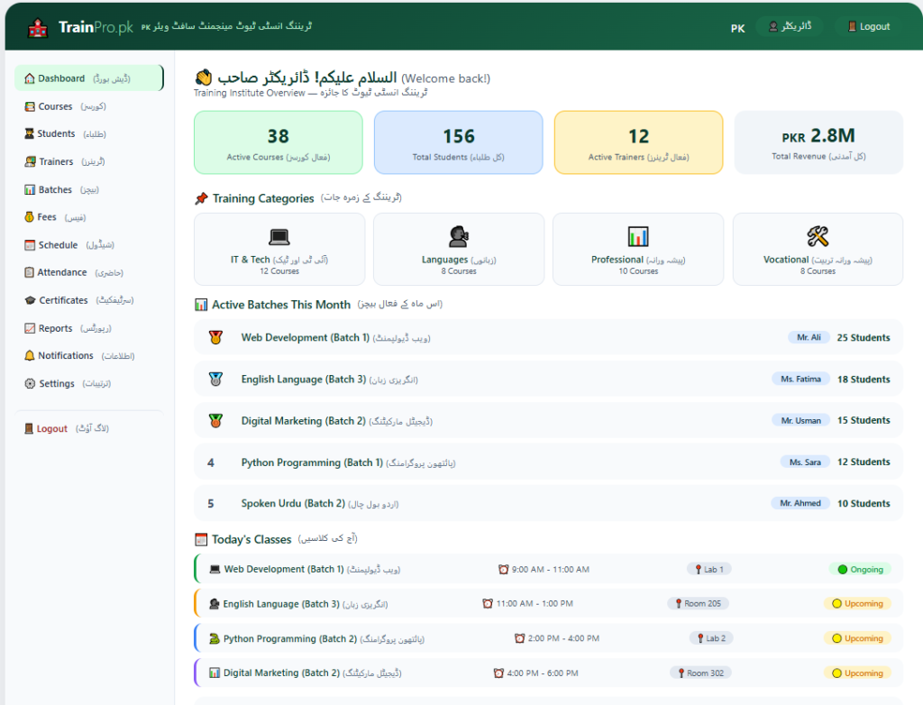Click Spoken Urdu (Batch 2) batch row

pos(548,504)
